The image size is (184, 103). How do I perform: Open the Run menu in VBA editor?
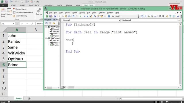(x=88, y=13)
